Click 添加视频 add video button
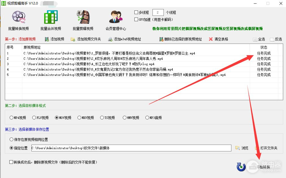Viewport: 286px width, 178px height. tap(55, 39)
